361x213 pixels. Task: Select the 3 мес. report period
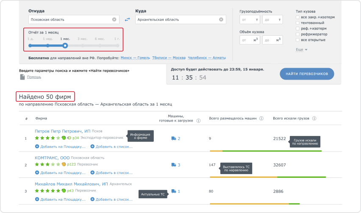83,45
